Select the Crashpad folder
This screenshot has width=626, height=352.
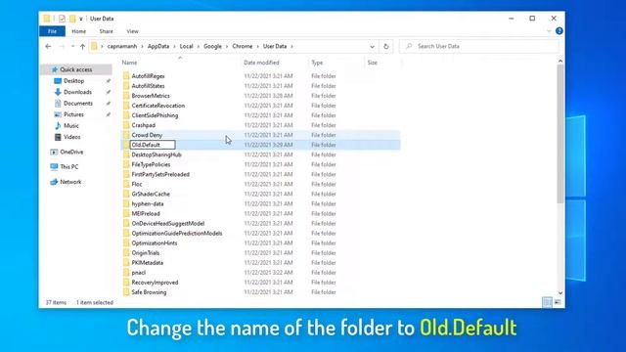144,125
